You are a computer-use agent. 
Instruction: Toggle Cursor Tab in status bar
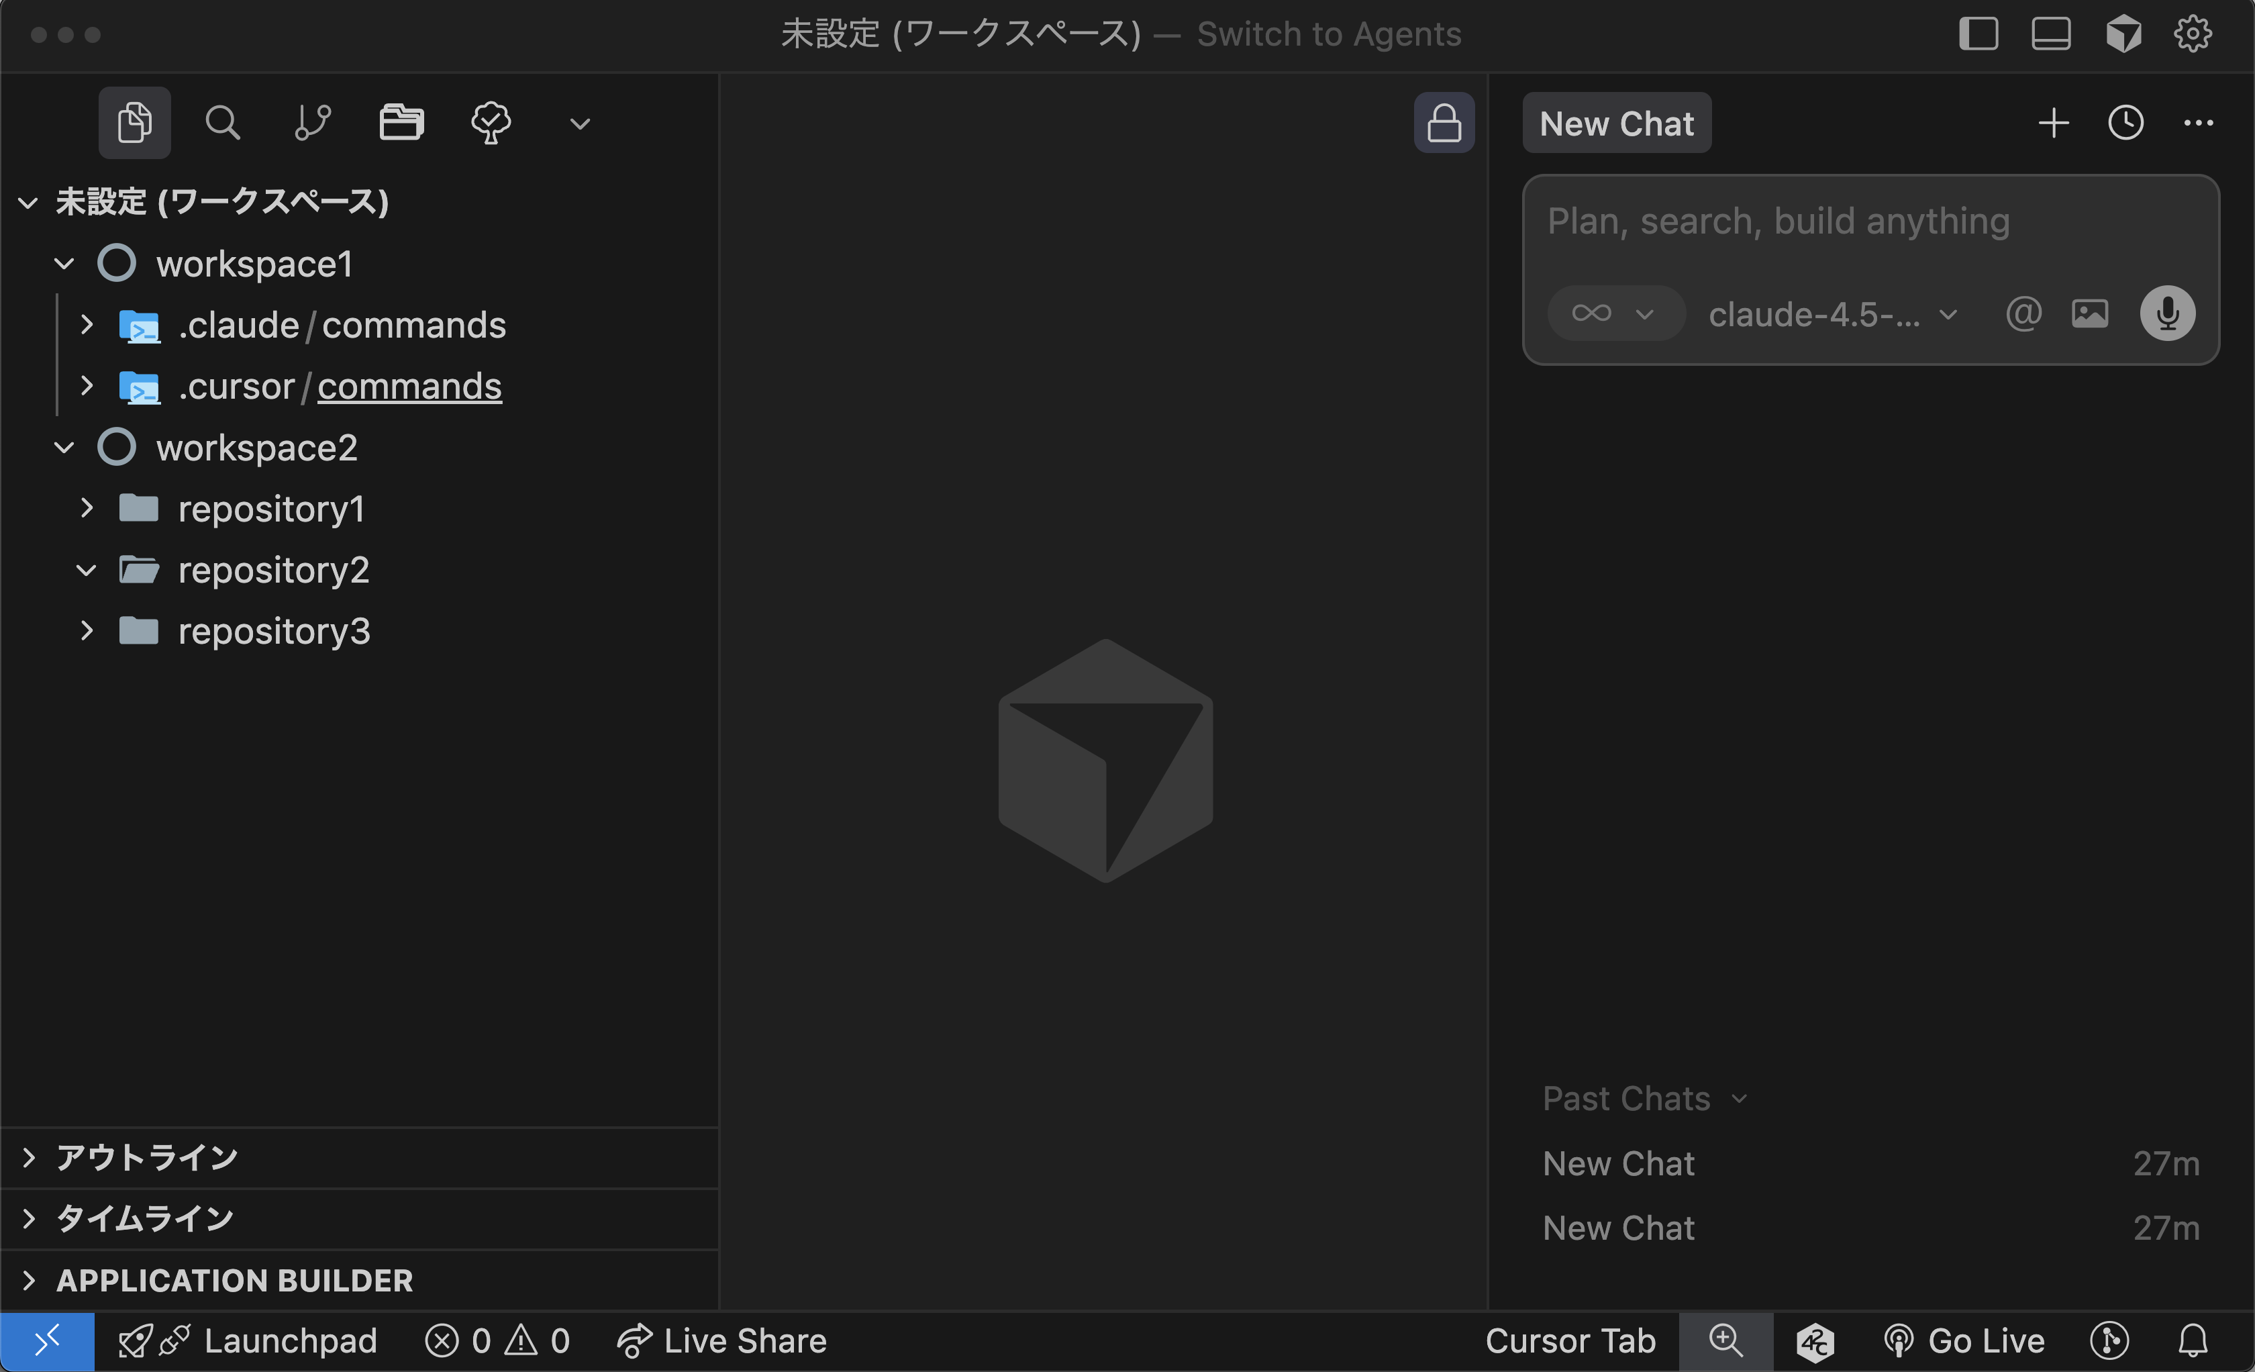pos(1570,1341)
